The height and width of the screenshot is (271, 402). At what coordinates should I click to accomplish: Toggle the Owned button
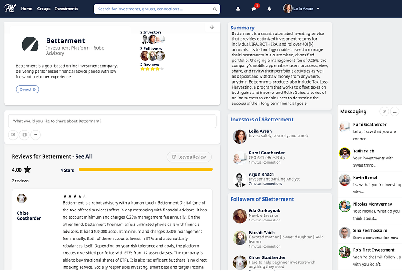(28, 89)
